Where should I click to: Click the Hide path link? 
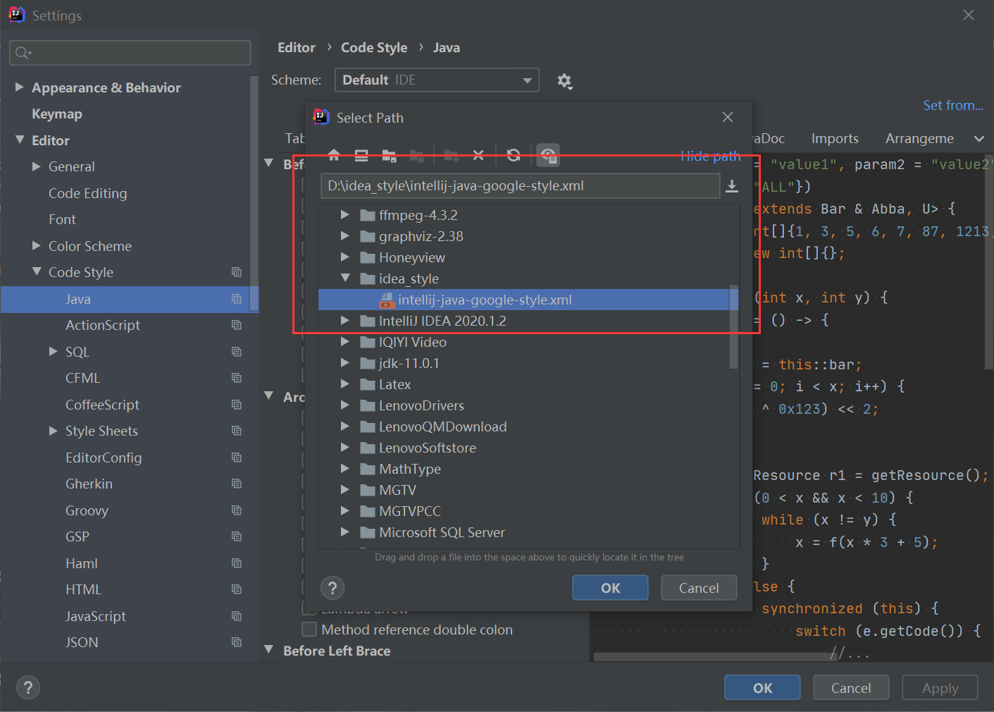pos(710,156)
